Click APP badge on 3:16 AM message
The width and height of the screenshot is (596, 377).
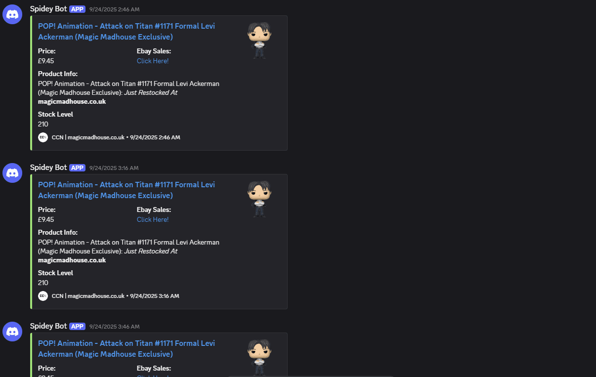[x=77, y=168]
